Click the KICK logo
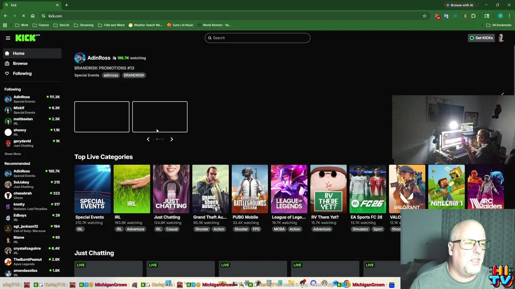 tap(28, 38)
